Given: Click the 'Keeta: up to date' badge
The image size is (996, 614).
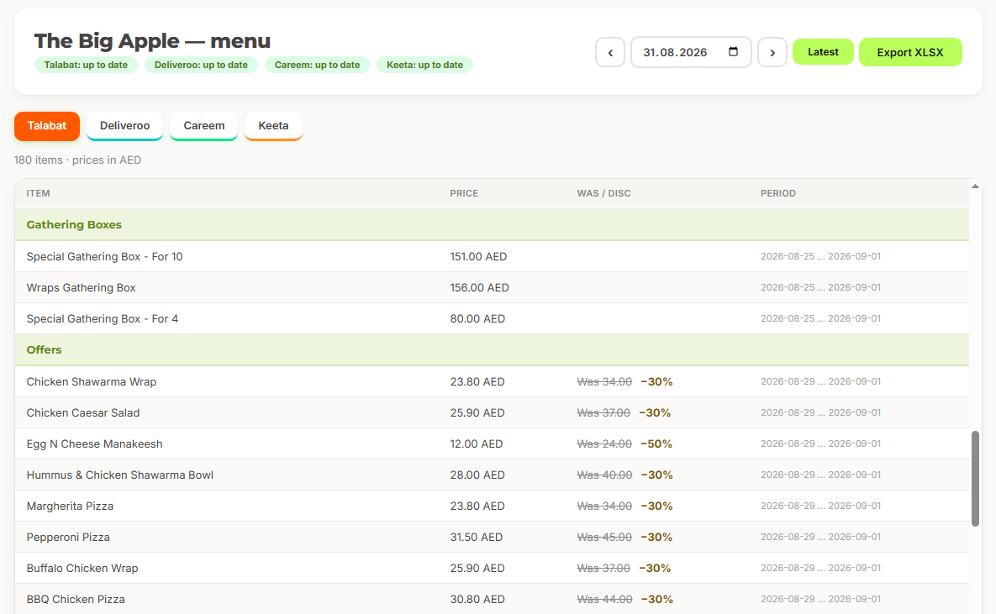Looking at the screenshot, I should tap(424, 65).
